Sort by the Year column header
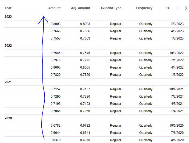 pos(8,8)
